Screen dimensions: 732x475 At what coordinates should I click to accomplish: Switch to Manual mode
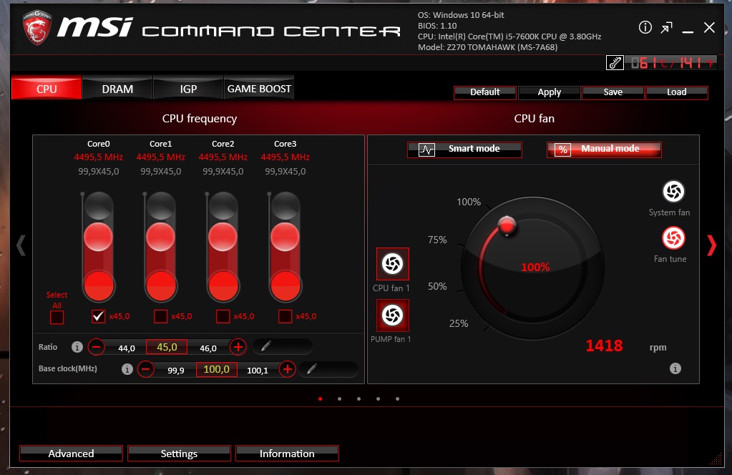click(x=604, y=150)
